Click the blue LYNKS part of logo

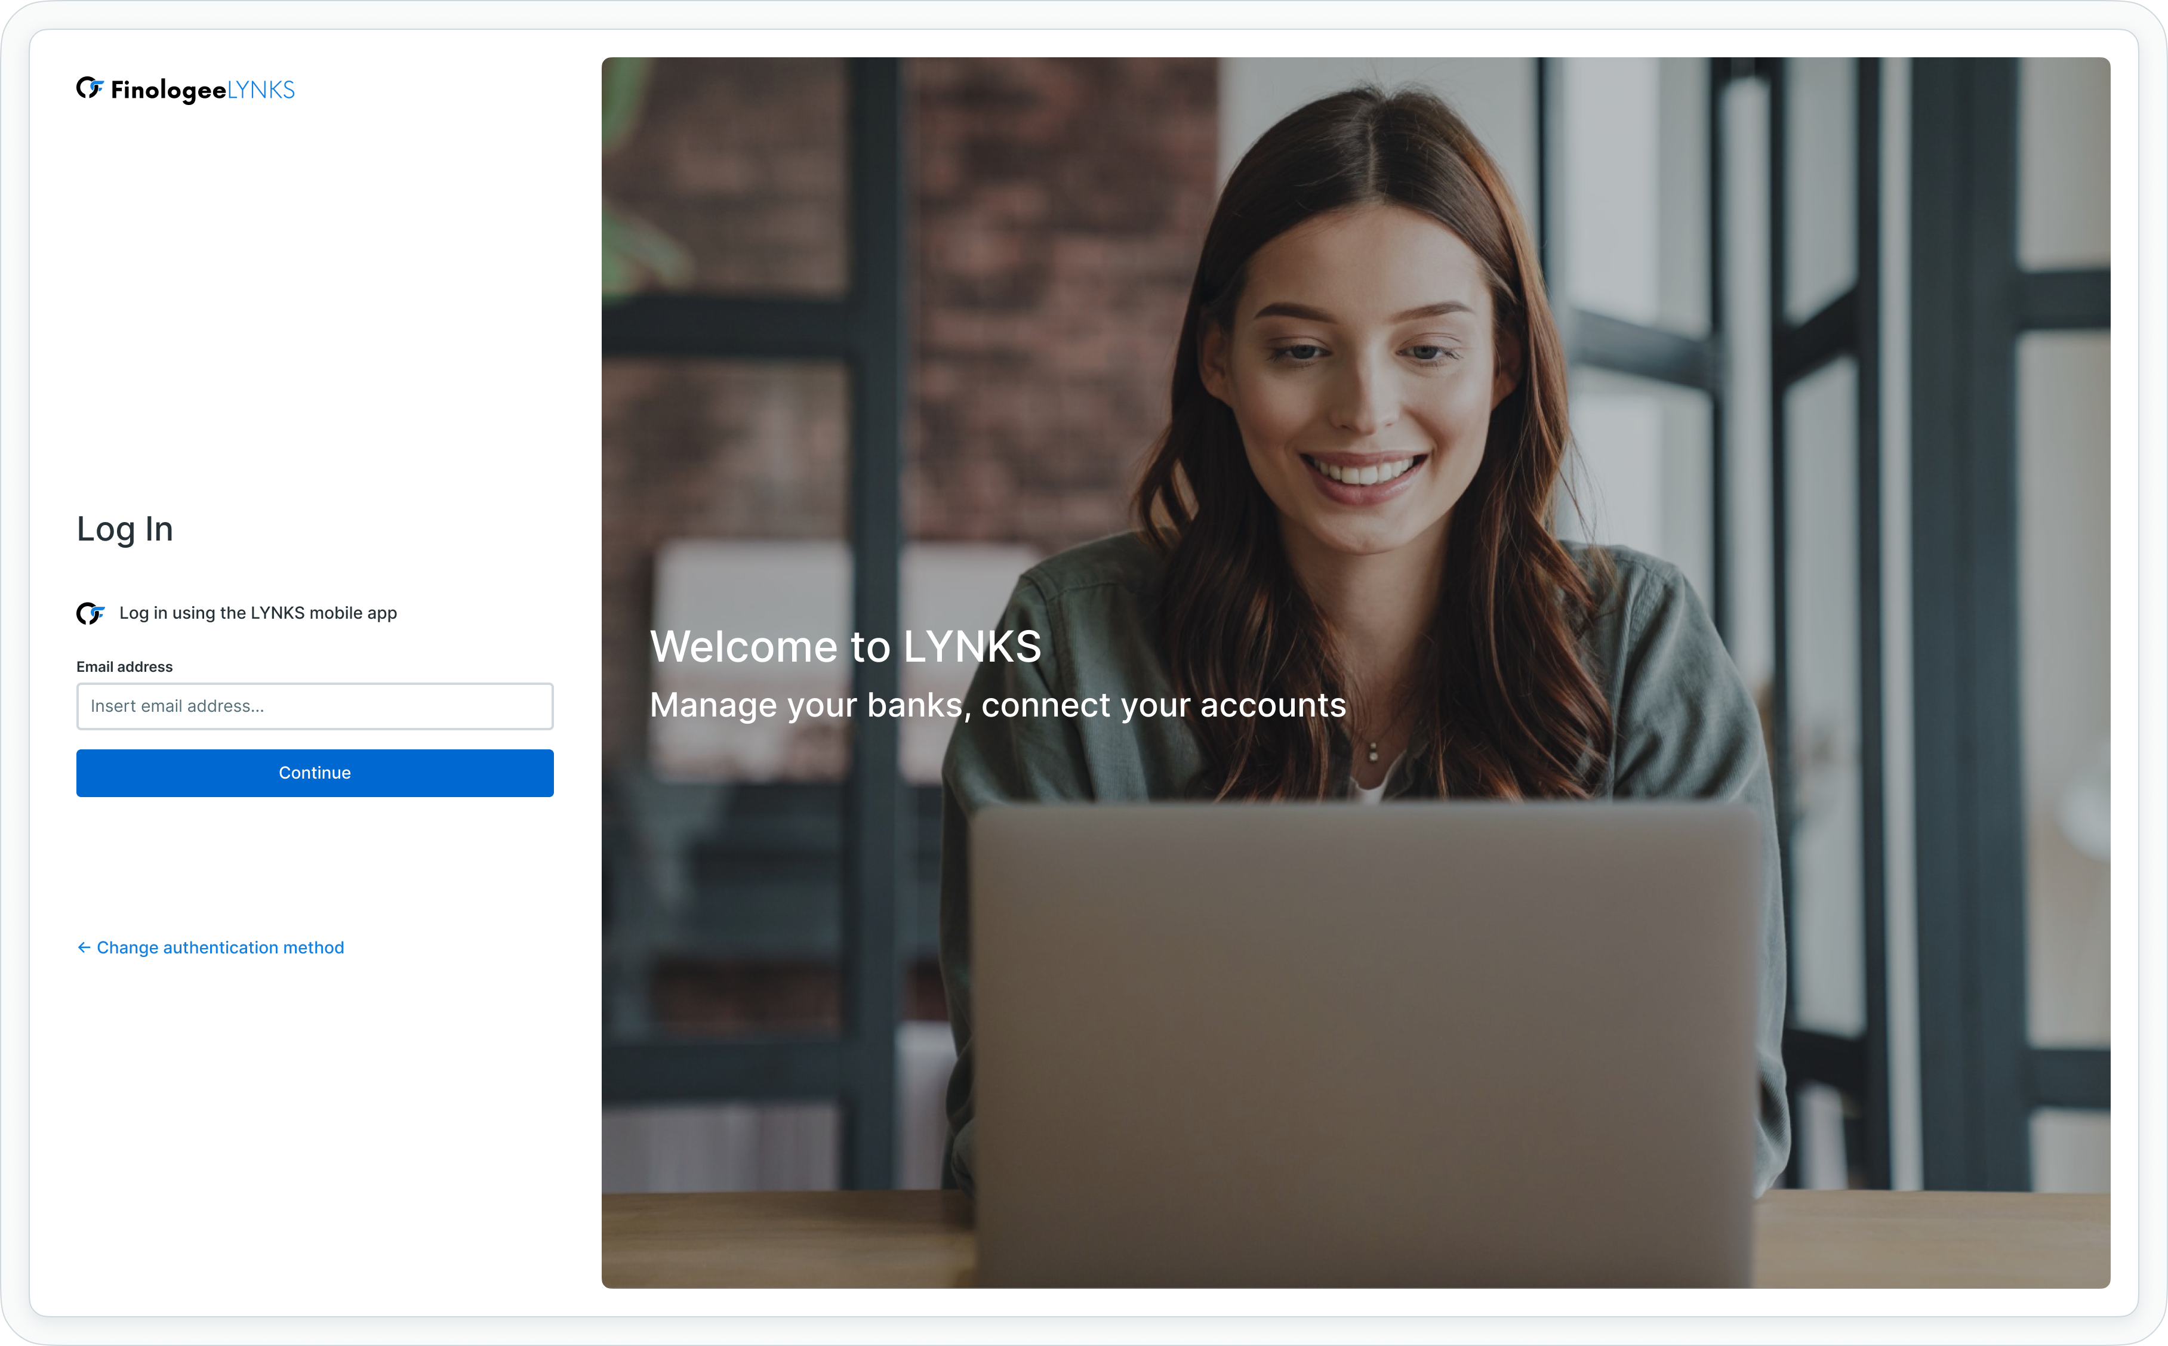[261, 90]
